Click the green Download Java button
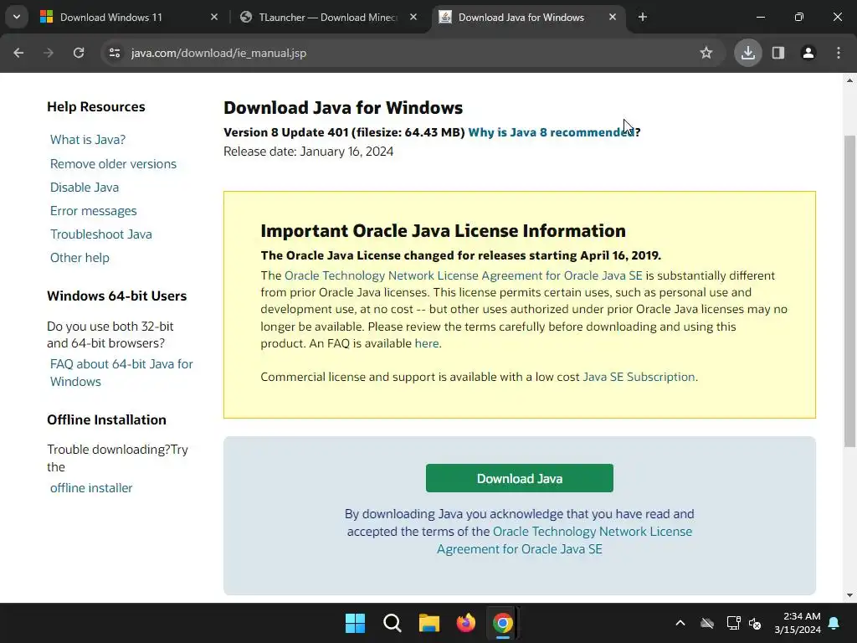Screen dimensions: 857x643 [519, 478]
